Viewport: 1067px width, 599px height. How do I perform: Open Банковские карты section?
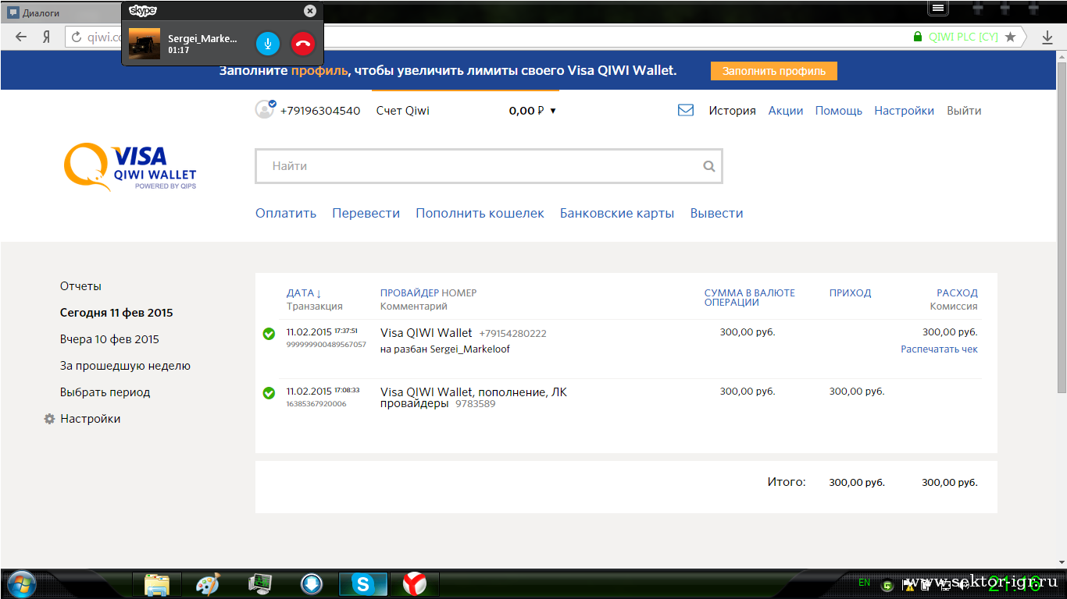pyautogui.click(x=617, y=213)
